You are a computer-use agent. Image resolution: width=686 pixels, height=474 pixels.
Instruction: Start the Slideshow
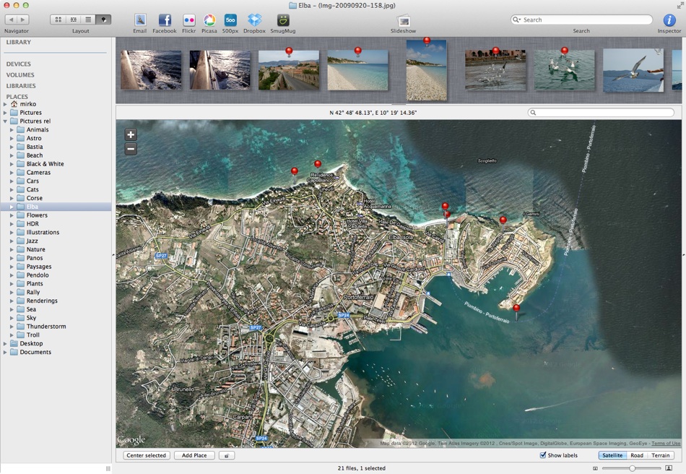point(403,20)
